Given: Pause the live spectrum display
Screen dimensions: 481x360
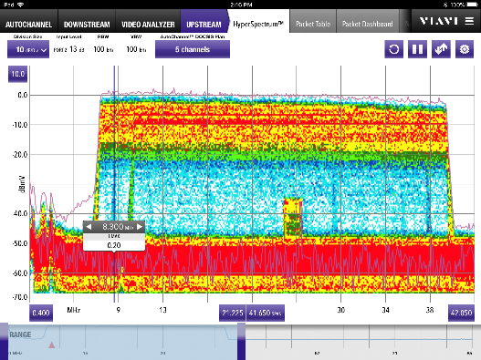Looking at the screenshot, I should pyautogui.click(x=417, y=49).
